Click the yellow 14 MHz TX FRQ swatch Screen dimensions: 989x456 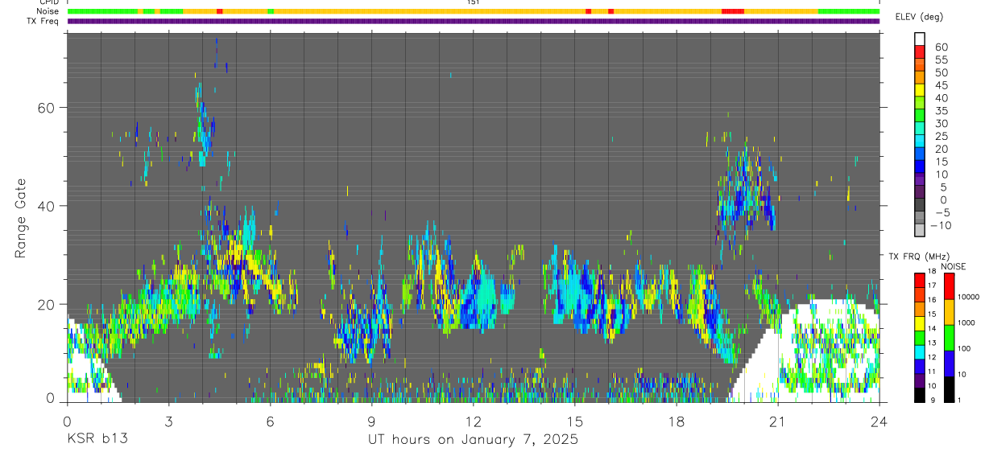click(919, 324)
